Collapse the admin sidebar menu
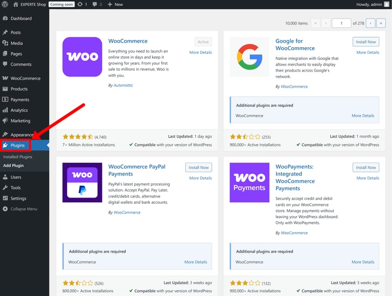This screenshot has height=296, width=392. tap(20, 209)
